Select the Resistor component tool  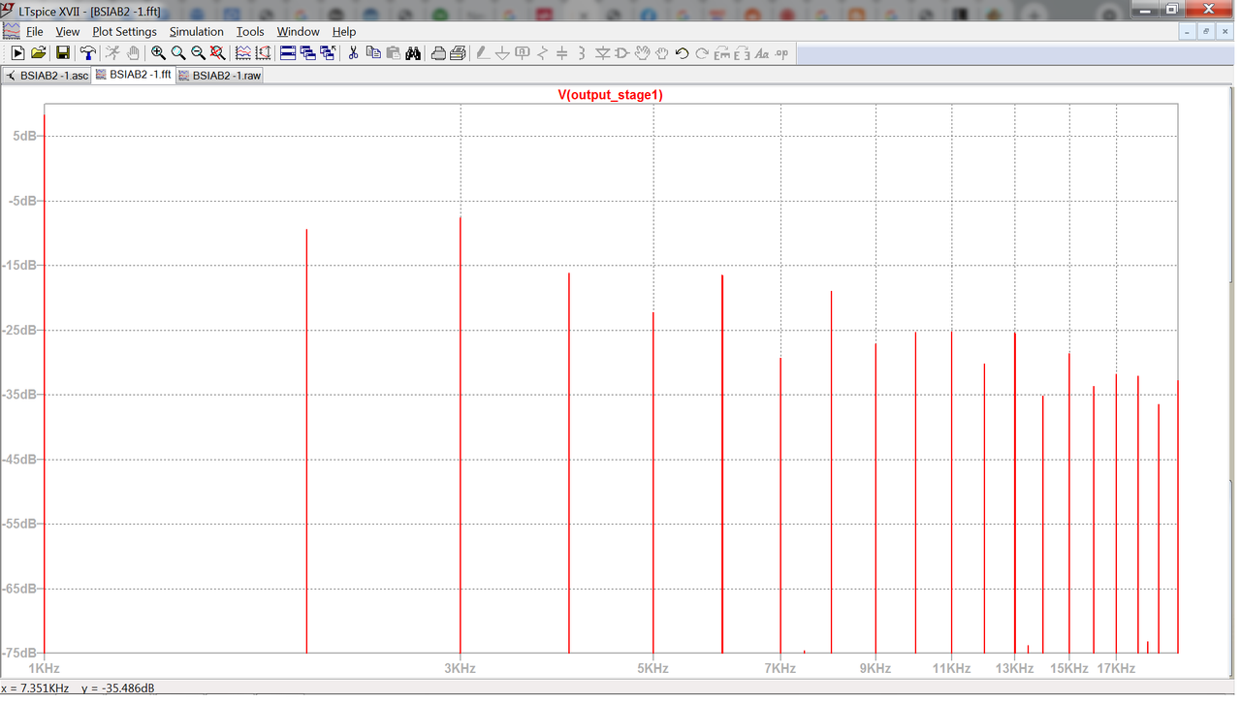(x=542, y=53)
